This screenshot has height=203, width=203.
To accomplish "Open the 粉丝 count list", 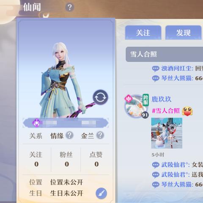I will pos(66,159).
